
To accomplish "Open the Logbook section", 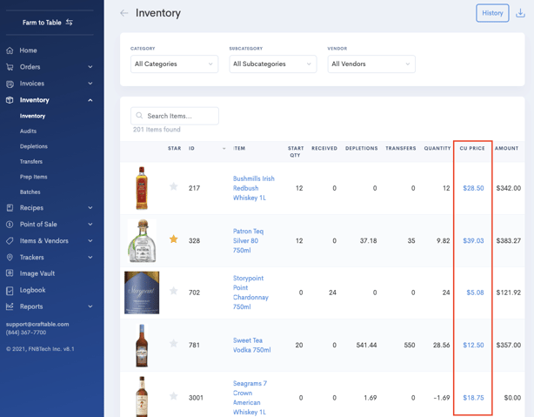I will (32, 290).
